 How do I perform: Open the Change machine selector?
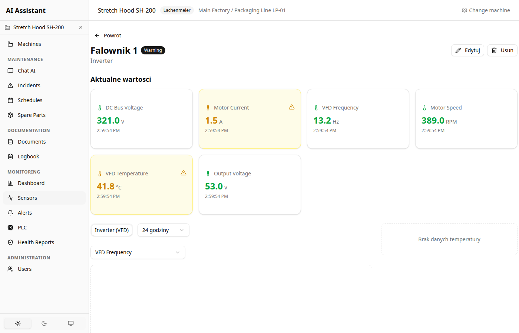coord(486,10)
